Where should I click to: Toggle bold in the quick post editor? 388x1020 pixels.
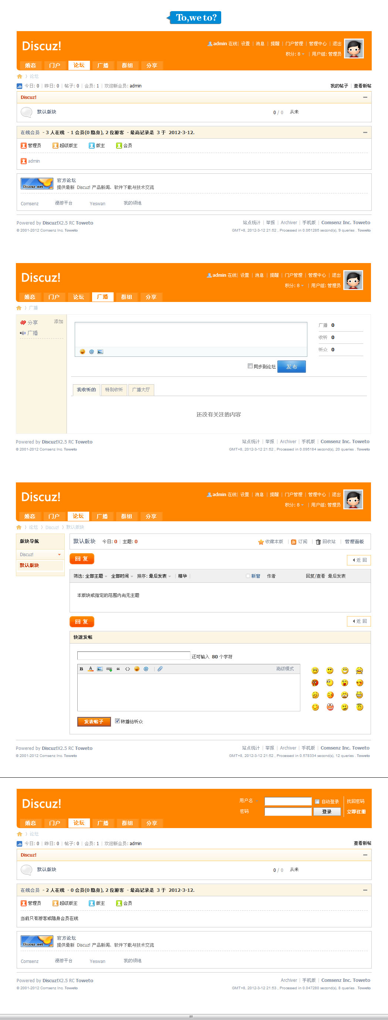[81, 669]
